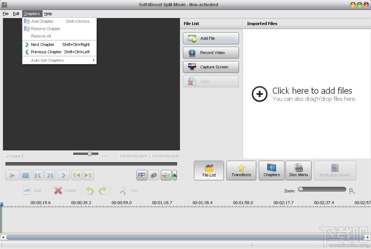Close the open Chapters menu
371x249 pixels.
click(32, 14)
